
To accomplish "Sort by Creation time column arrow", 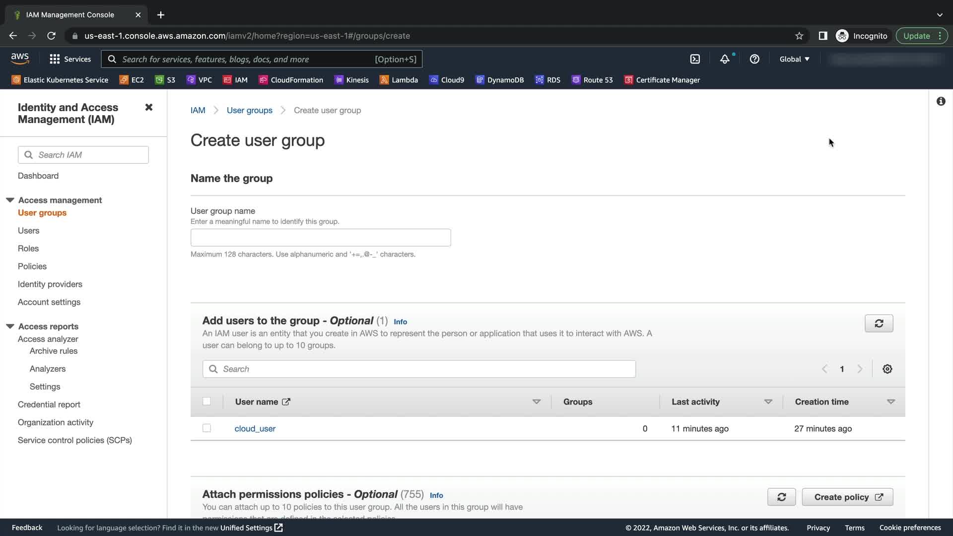I will 890,402.
